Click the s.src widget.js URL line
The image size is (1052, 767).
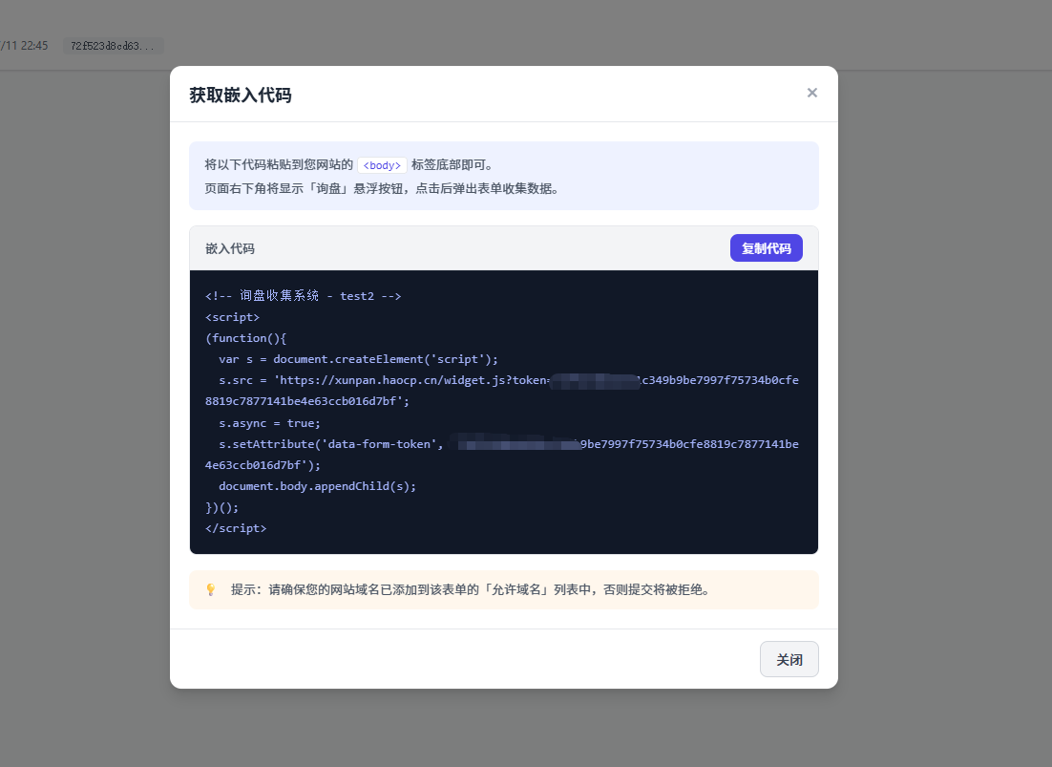pyautogui.click(x=502, y=391)
